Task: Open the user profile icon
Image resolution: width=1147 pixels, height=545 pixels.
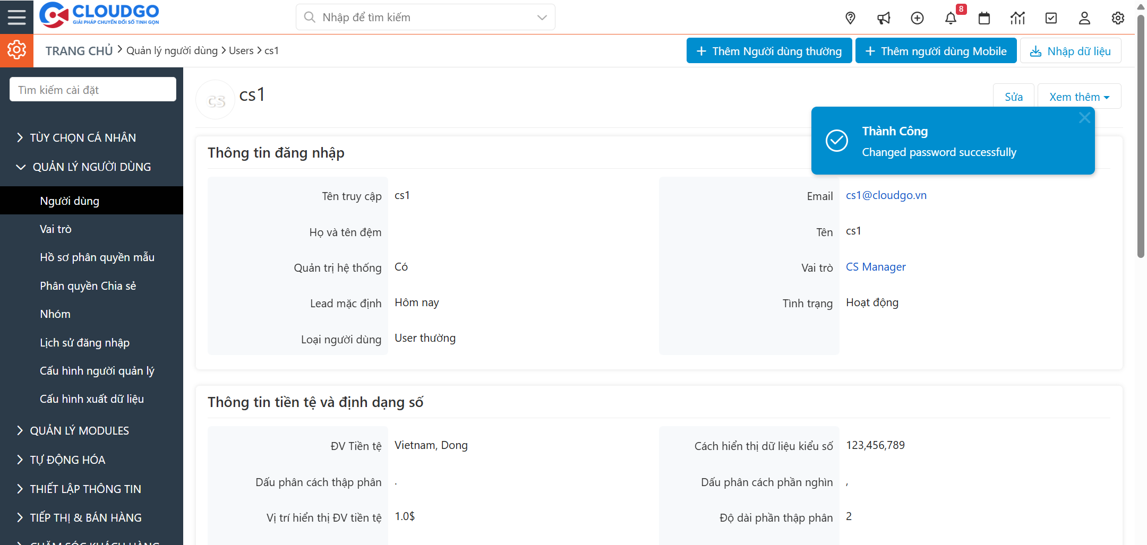Action: pyautogui.click(x=1084, y=18)
